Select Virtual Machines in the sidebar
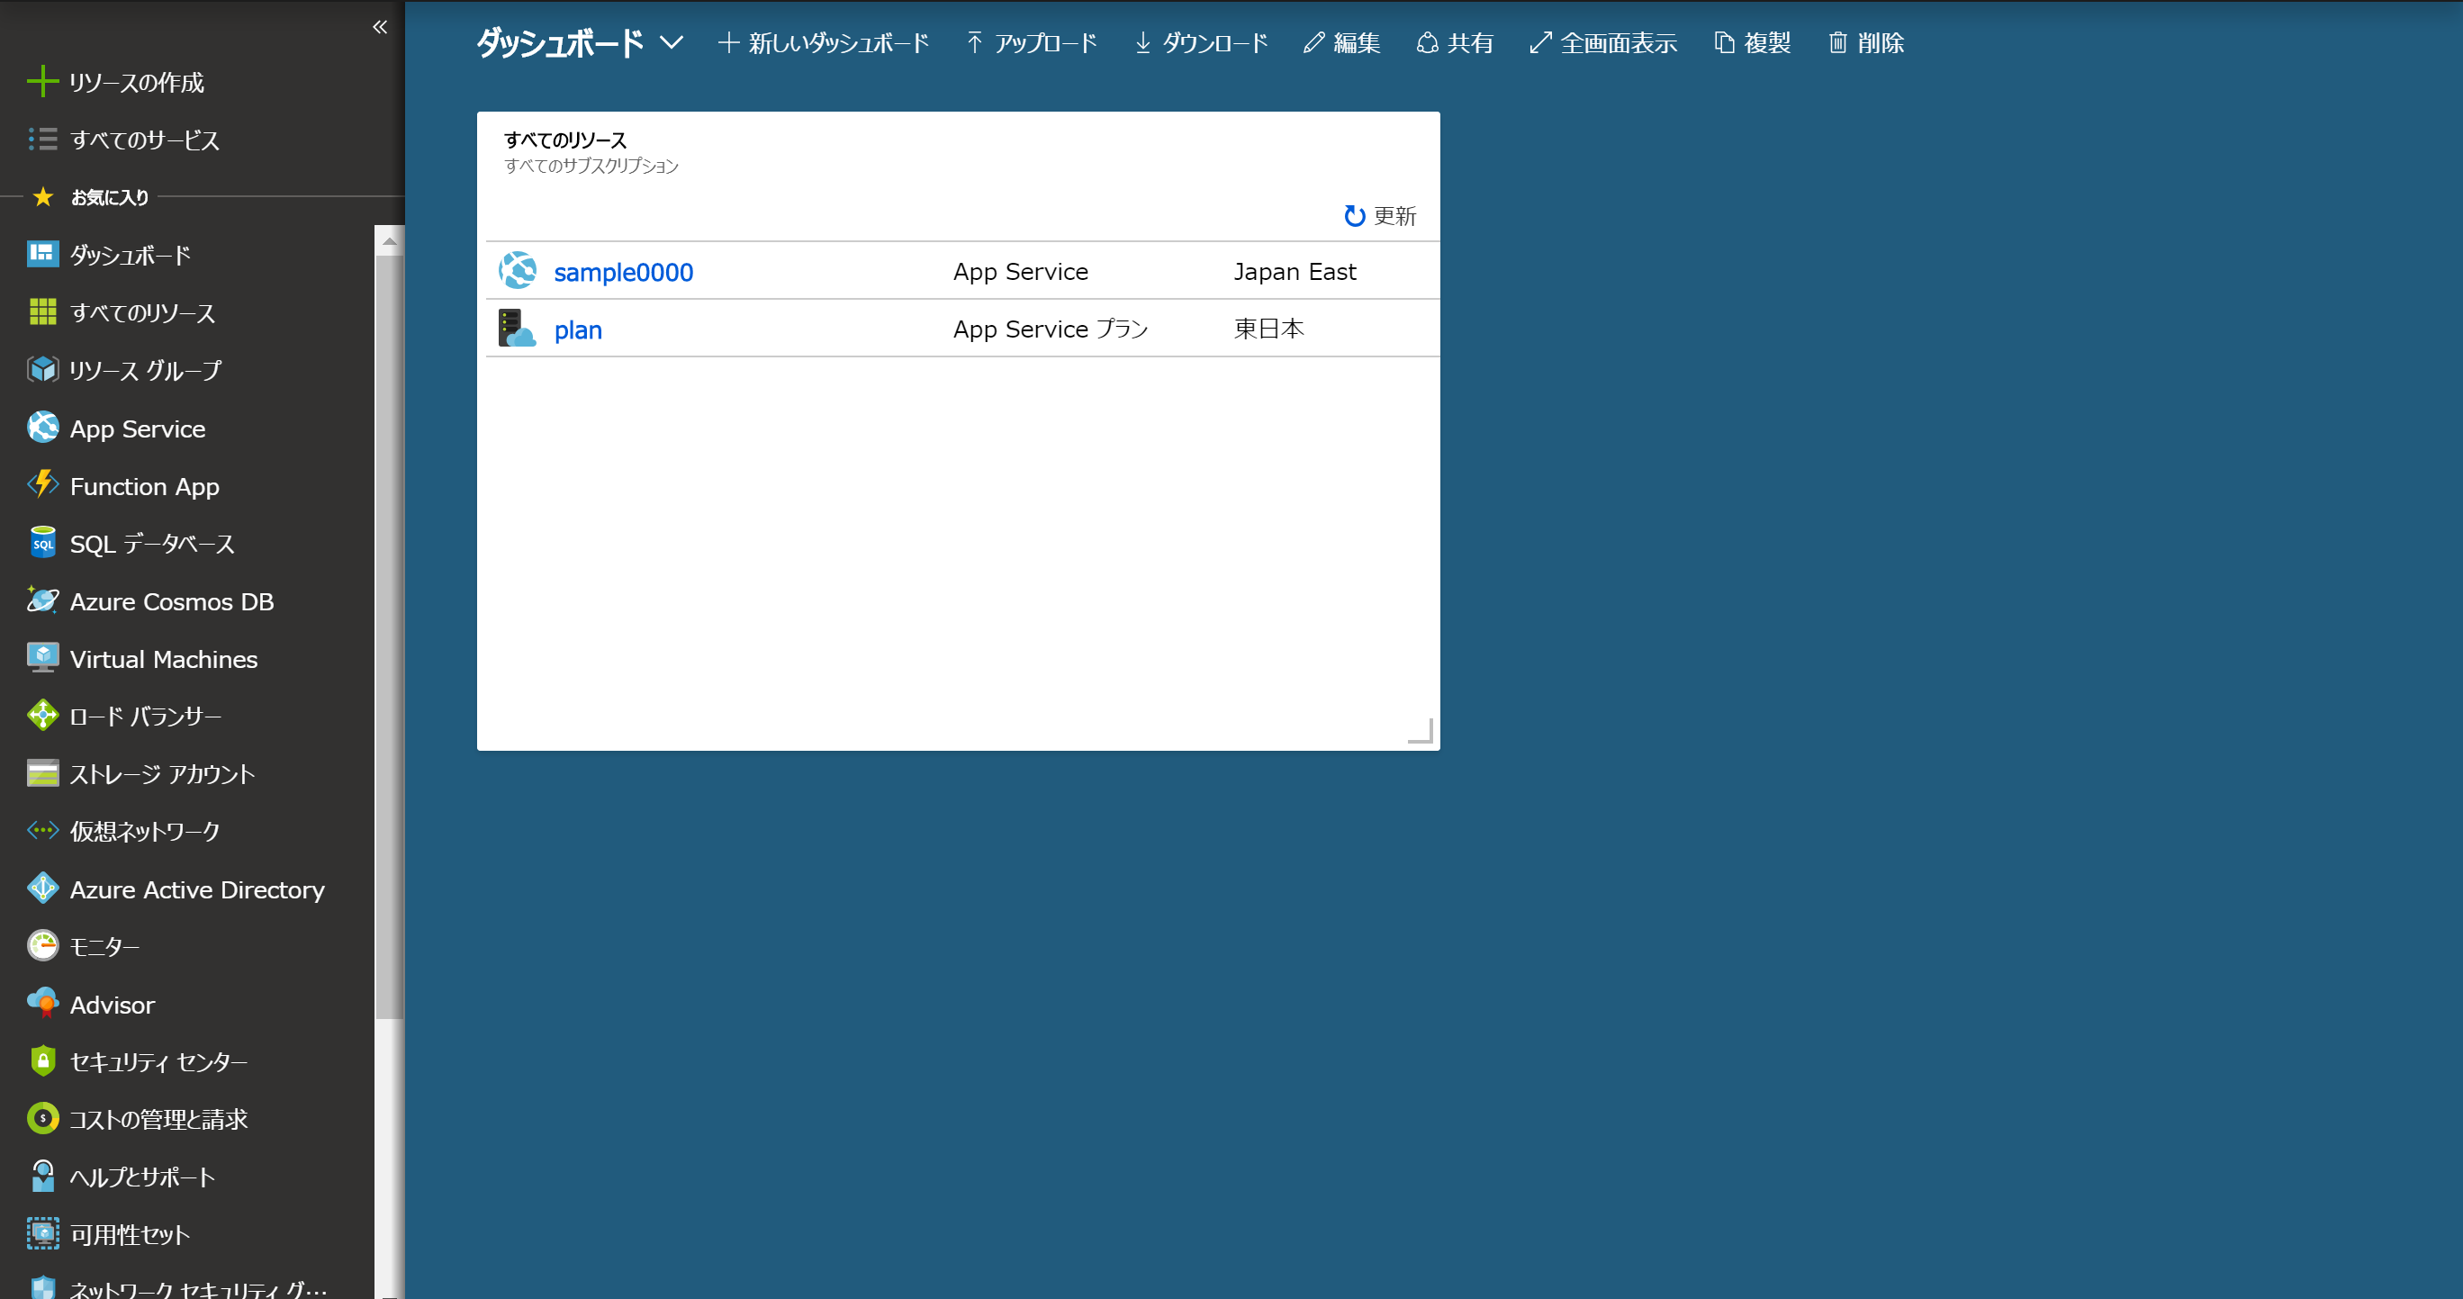Viewport: 2463px width, 1299px height. pyautogui.click(x=163, y=659)
